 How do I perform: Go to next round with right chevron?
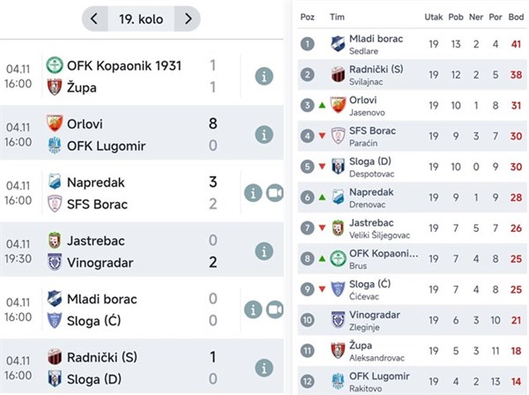(186, 19)
